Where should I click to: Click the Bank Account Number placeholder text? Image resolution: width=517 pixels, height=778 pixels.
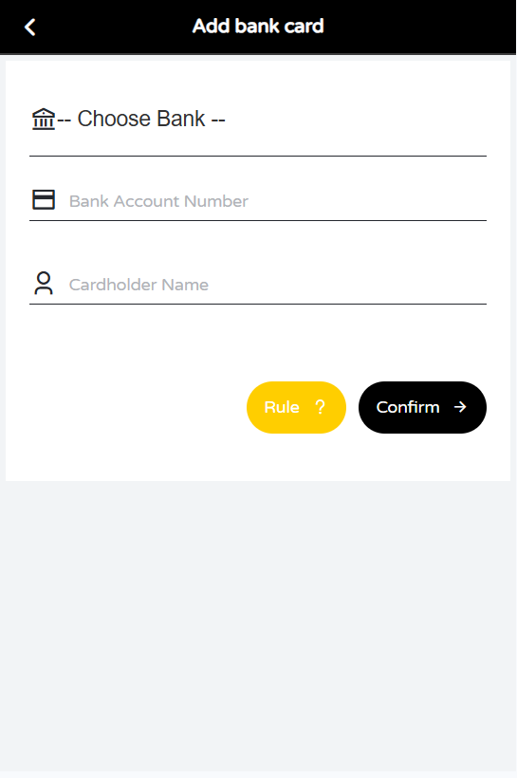[158, 201]
